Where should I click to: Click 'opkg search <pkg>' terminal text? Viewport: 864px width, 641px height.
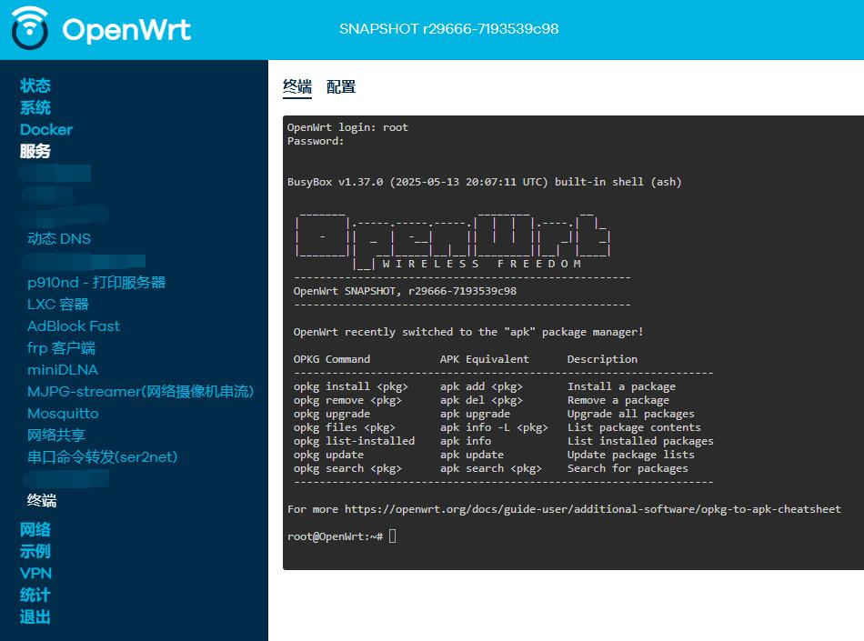[x=347, y=468]
